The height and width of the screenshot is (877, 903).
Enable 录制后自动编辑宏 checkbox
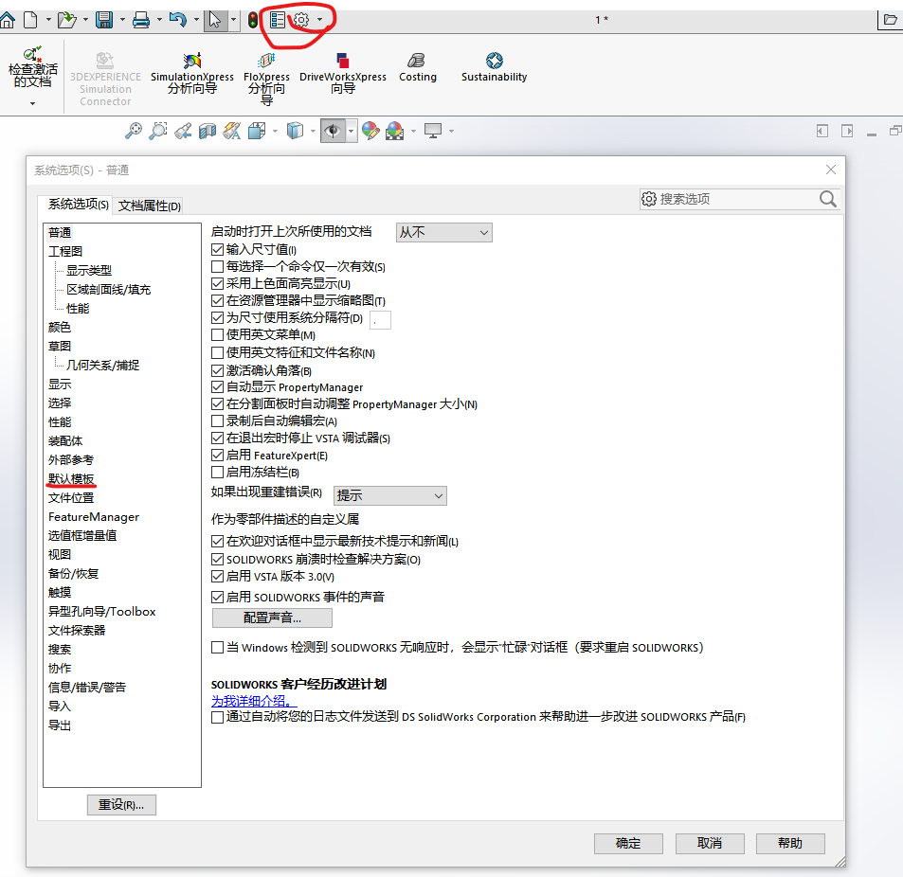[218, 420]
